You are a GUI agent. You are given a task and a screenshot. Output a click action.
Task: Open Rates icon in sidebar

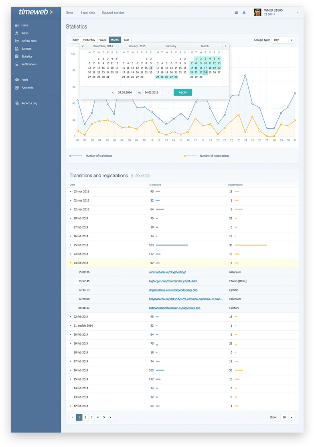click(x=17, y=33)
